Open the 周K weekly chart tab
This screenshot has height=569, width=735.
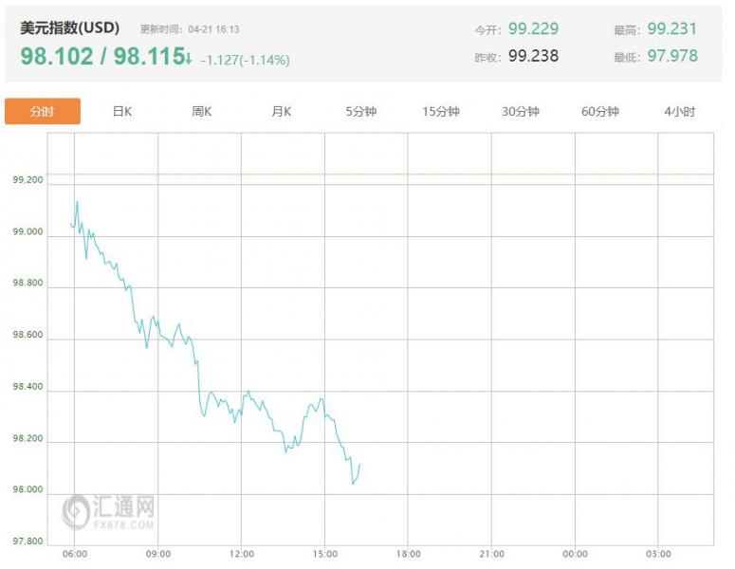pyautogui.click(x=202, y=112)
